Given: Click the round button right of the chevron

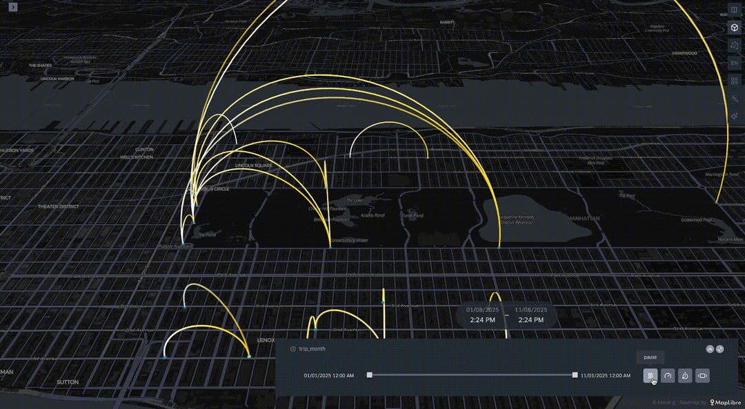Looking at the screenshot, I should point(719,349).
